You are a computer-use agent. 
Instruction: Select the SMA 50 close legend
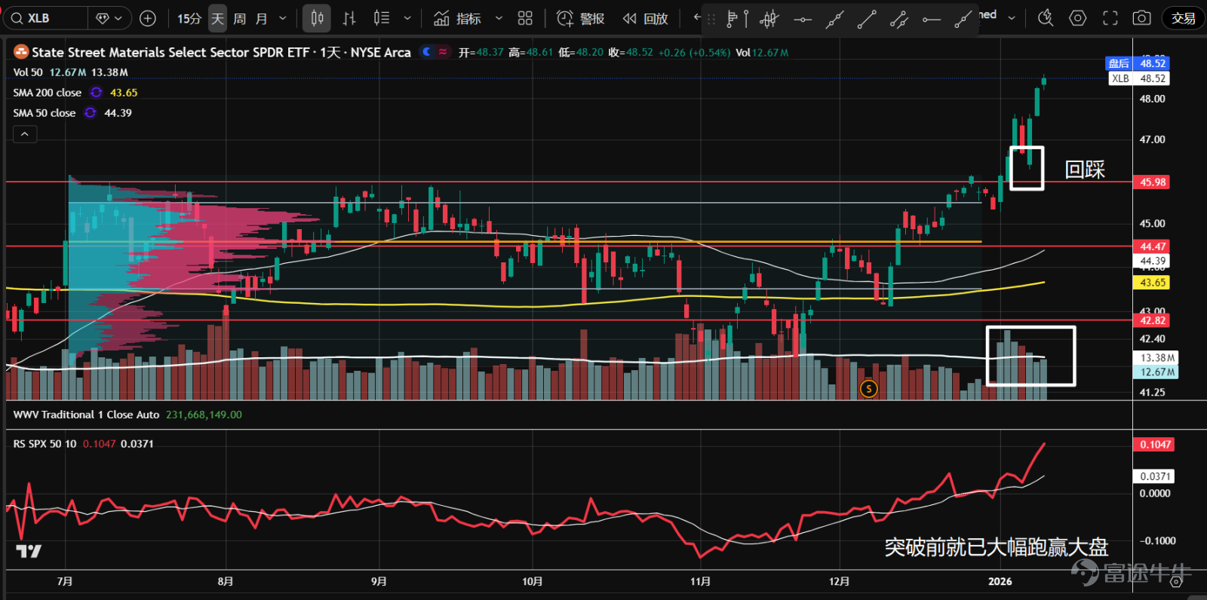coord(45,113)
